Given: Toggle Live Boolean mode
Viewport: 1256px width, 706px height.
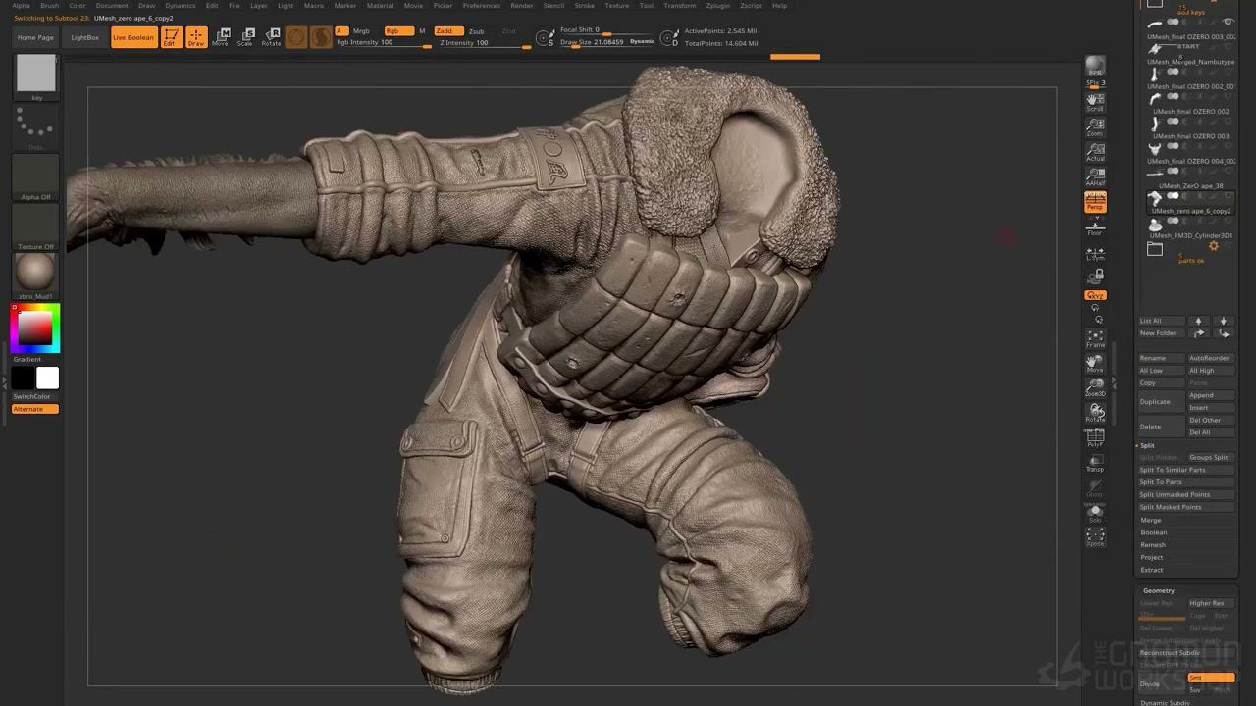Looking at the screenshot, I should point(133,37).
